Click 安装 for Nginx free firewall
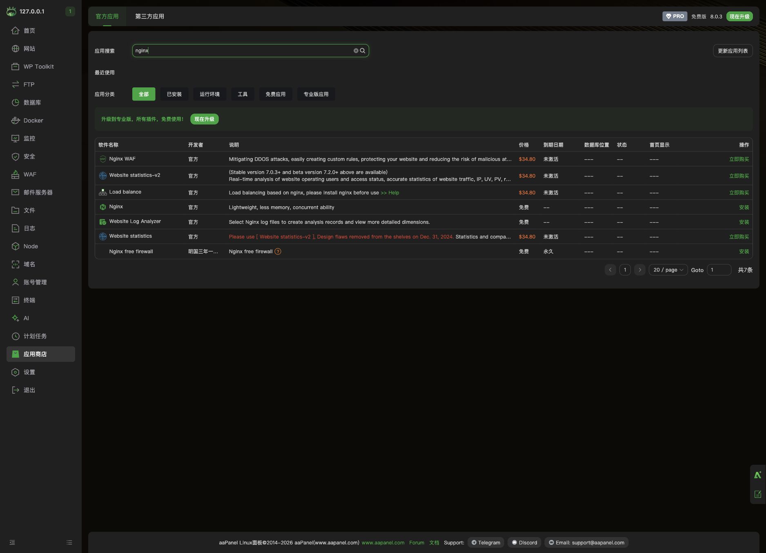This screenshot has height=553, width=766. [x=744, y=252]
